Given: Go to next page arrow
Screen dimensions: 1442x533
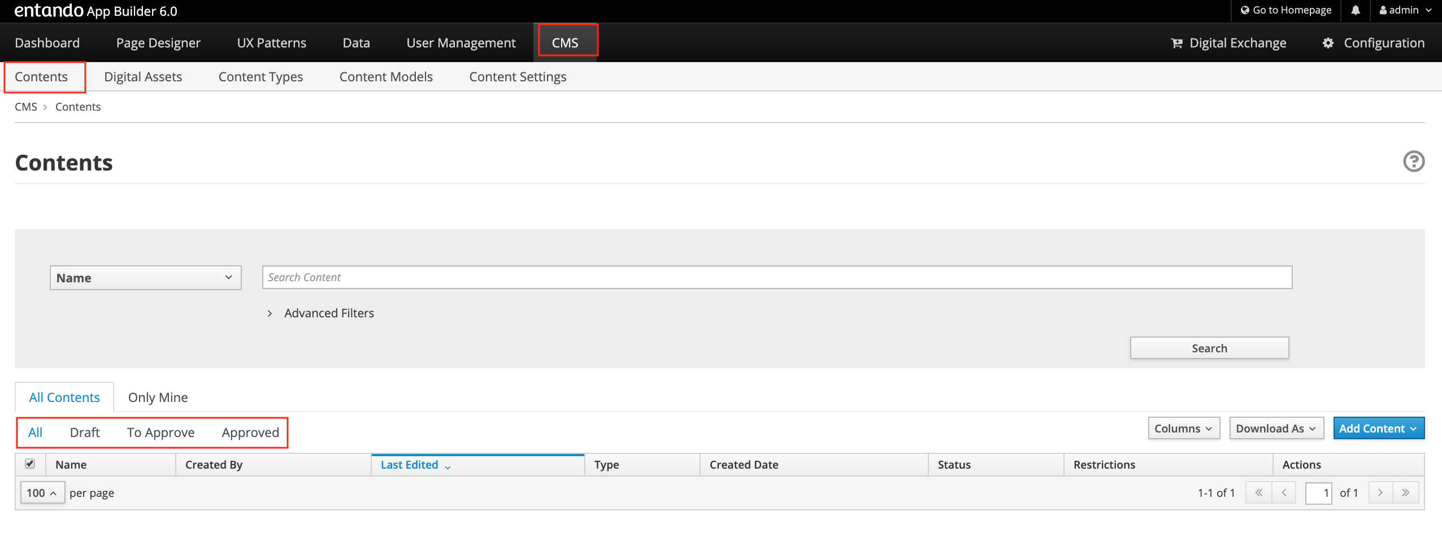Looking at the screenshot, I should click(x=1380, y=493).
